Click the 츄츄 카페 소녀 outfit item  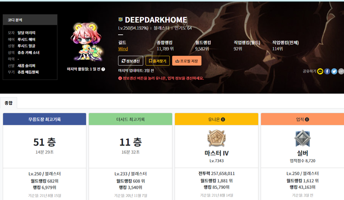(28, 52)
